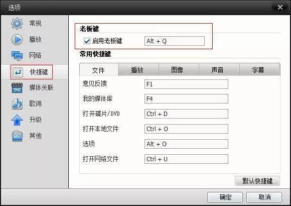
Task: Uncheck the 启用老板键 checkbox
Action: [87, 41]
